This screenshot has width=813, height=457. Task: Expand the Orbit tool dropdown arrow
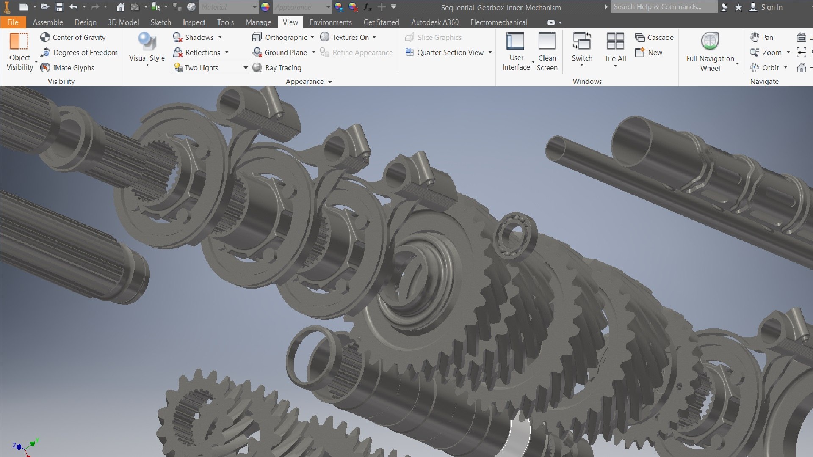[x=785, y=68]
